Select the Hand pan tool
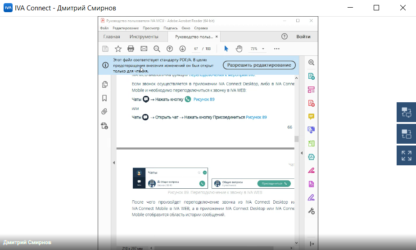The height and width of the screenshot is (250, 416). (x=239, y=49)
